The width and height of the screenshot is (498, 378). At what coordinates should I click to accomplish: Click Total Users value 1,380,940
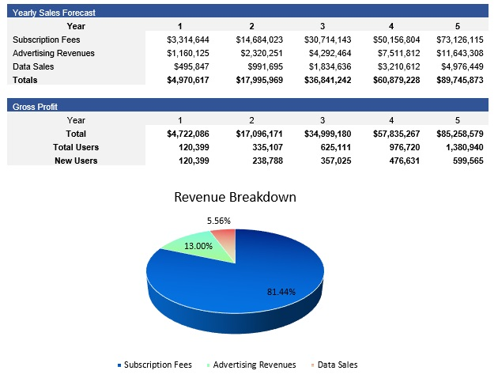point(465,147)
